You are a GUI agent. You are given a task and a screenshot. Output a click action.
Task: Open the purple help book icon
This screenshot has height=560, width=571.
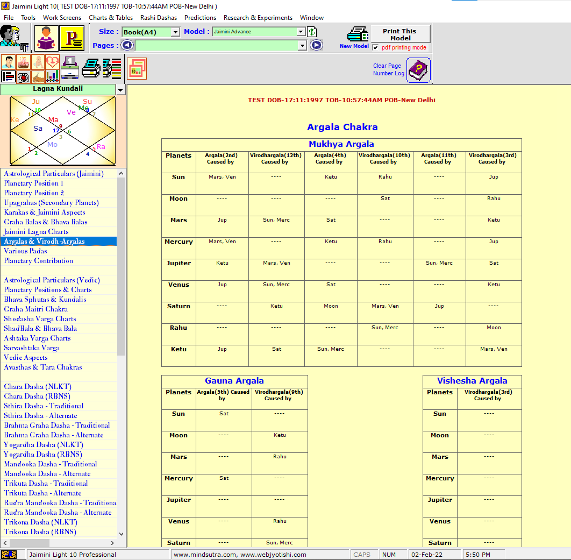pos(418,70)
